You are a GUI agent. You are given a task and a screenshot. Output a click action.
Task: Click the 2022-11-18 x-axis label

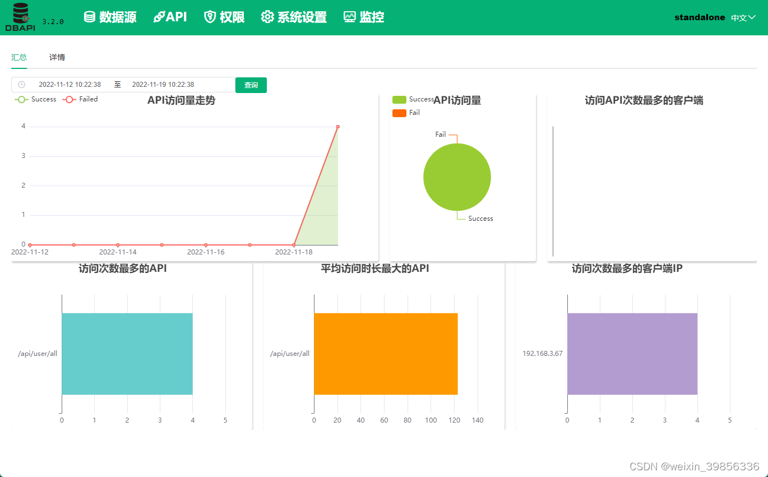pyautogui.click(x=294, y=252)
